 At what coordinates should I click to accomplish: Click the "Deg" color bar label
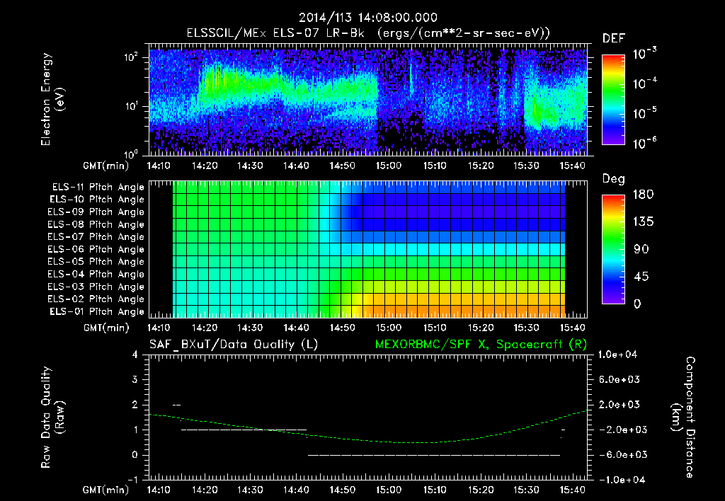(614, 179)
